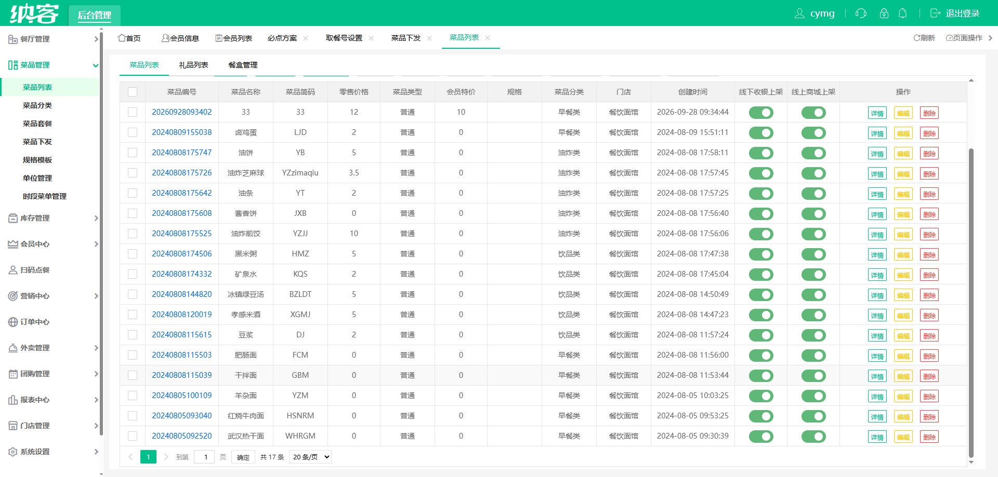Open the 20 条/页 page size dropdown

pos(310,457)
